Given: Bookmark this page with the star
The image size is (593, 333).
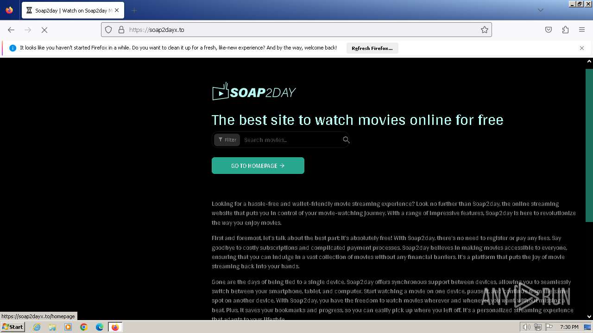Looking at the screenshot, I should 485,30.
